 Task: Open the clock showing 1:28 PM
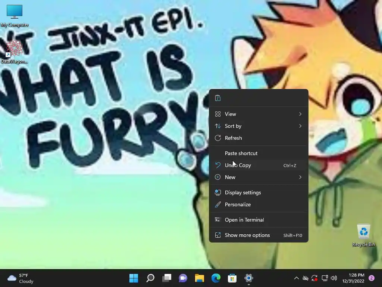353,278
